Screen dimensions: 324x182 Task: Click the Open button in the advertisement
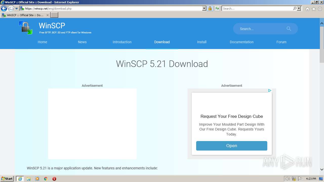coord(232,146)
